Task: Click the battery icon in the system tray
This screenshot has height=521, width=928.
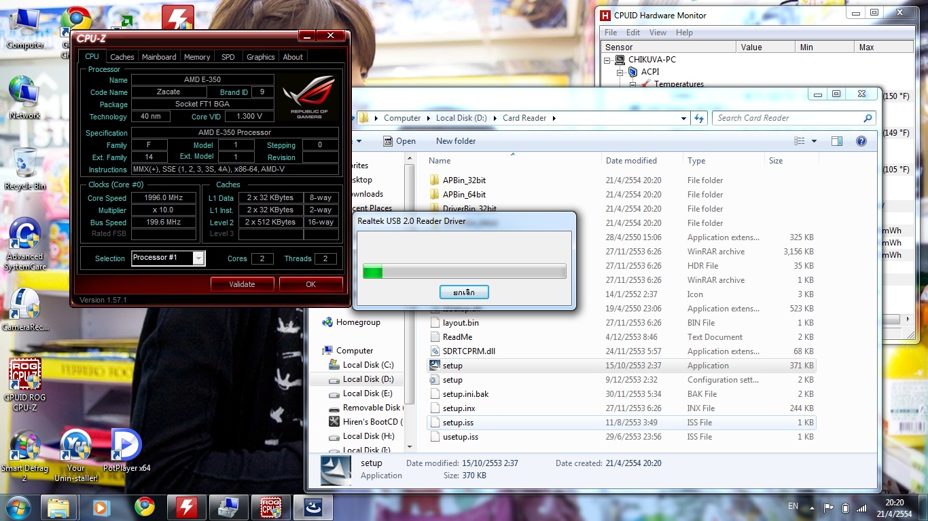Action: click(x=845, y=507)
